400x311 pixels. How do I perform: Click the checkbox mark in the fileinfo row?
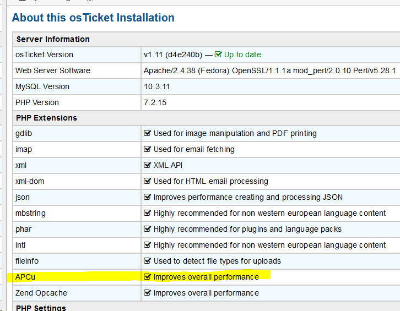point(147,261)
